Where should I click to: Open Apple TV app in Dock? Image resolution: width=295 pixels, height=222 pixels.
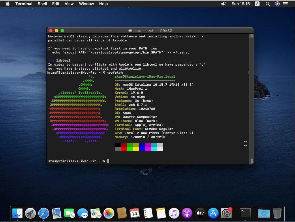click(x=200, y=213)
